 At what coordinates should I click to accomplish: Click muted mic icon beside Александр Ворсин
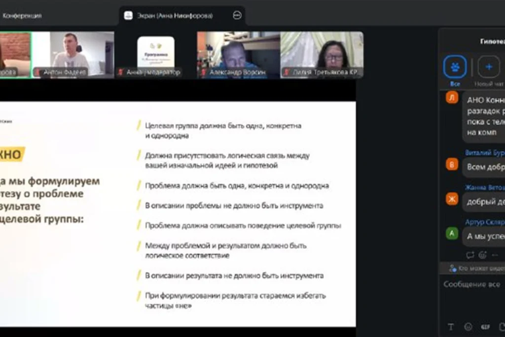pyautogui.click(x=204, y=72)
